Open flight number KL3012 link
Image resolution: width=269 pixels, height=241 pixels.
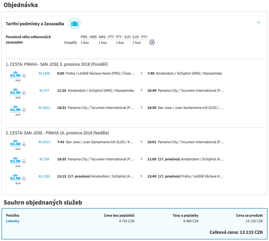pos(44,108)
